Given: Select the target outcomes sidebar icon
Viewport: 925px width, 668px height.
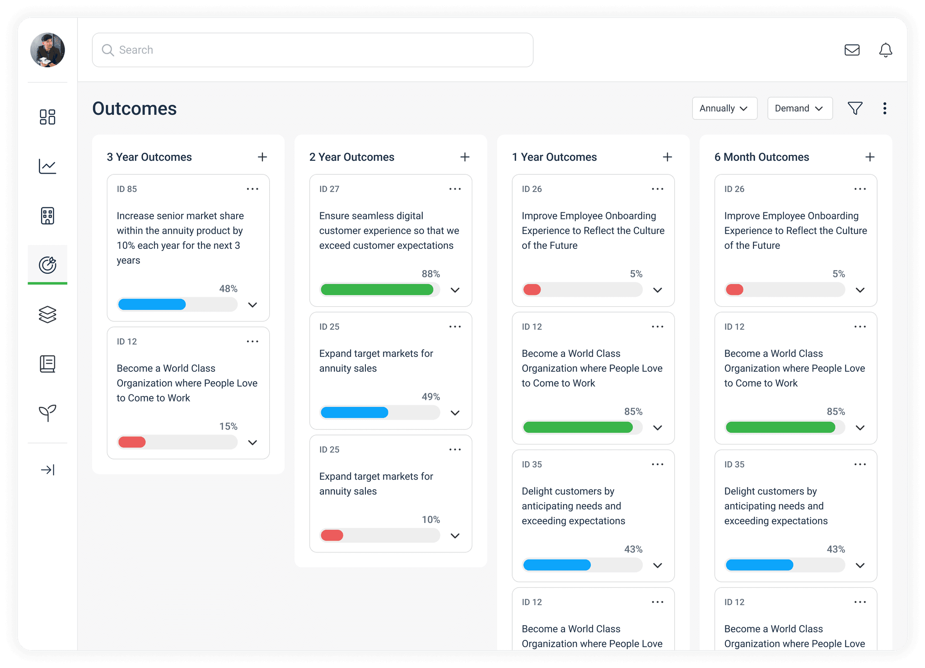Looking at the screenshot, I should [47, 265].
